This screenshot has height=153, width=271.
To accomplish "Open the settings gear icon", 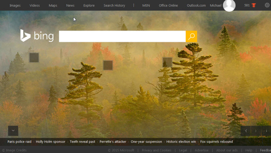I will point(267,5).
